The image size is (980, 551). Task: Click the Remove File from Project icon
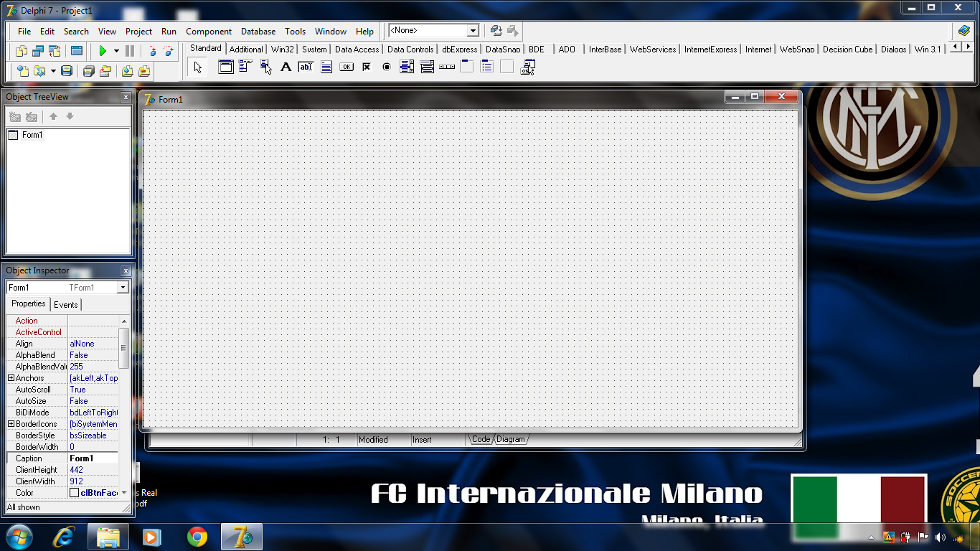pyautogui.click(x=144, y=71)
